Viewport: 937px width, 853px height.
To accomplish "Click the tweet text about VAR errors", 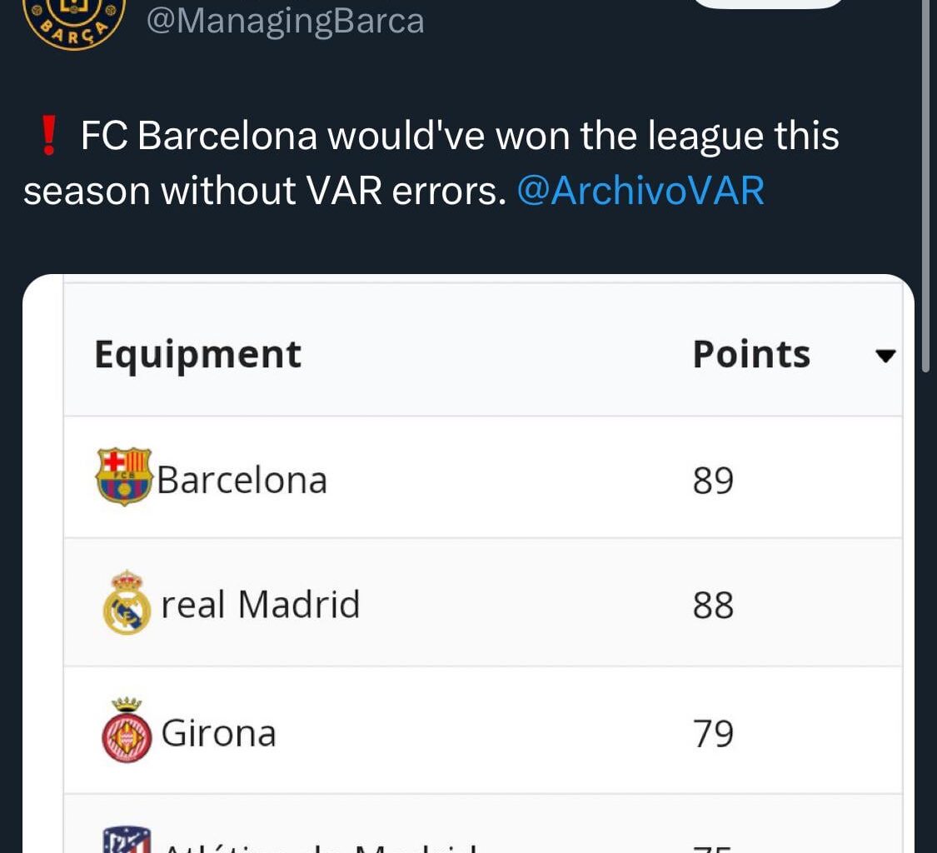I will pos(433,163).
